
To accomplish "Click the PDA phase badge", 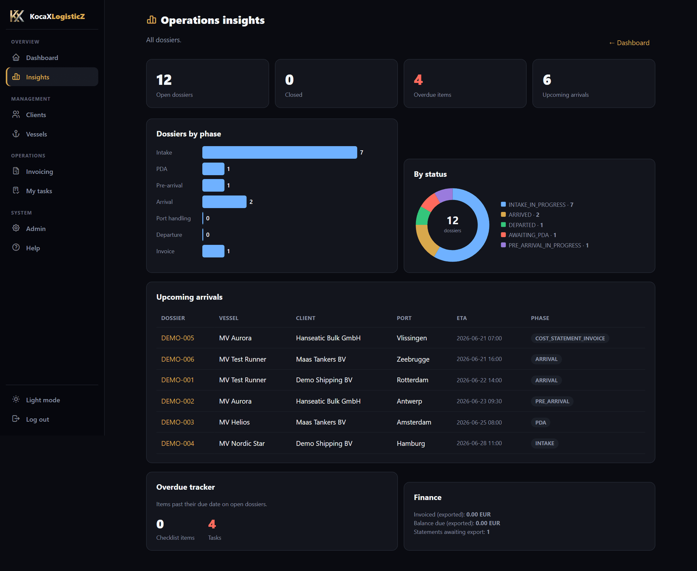I will 540,422.
